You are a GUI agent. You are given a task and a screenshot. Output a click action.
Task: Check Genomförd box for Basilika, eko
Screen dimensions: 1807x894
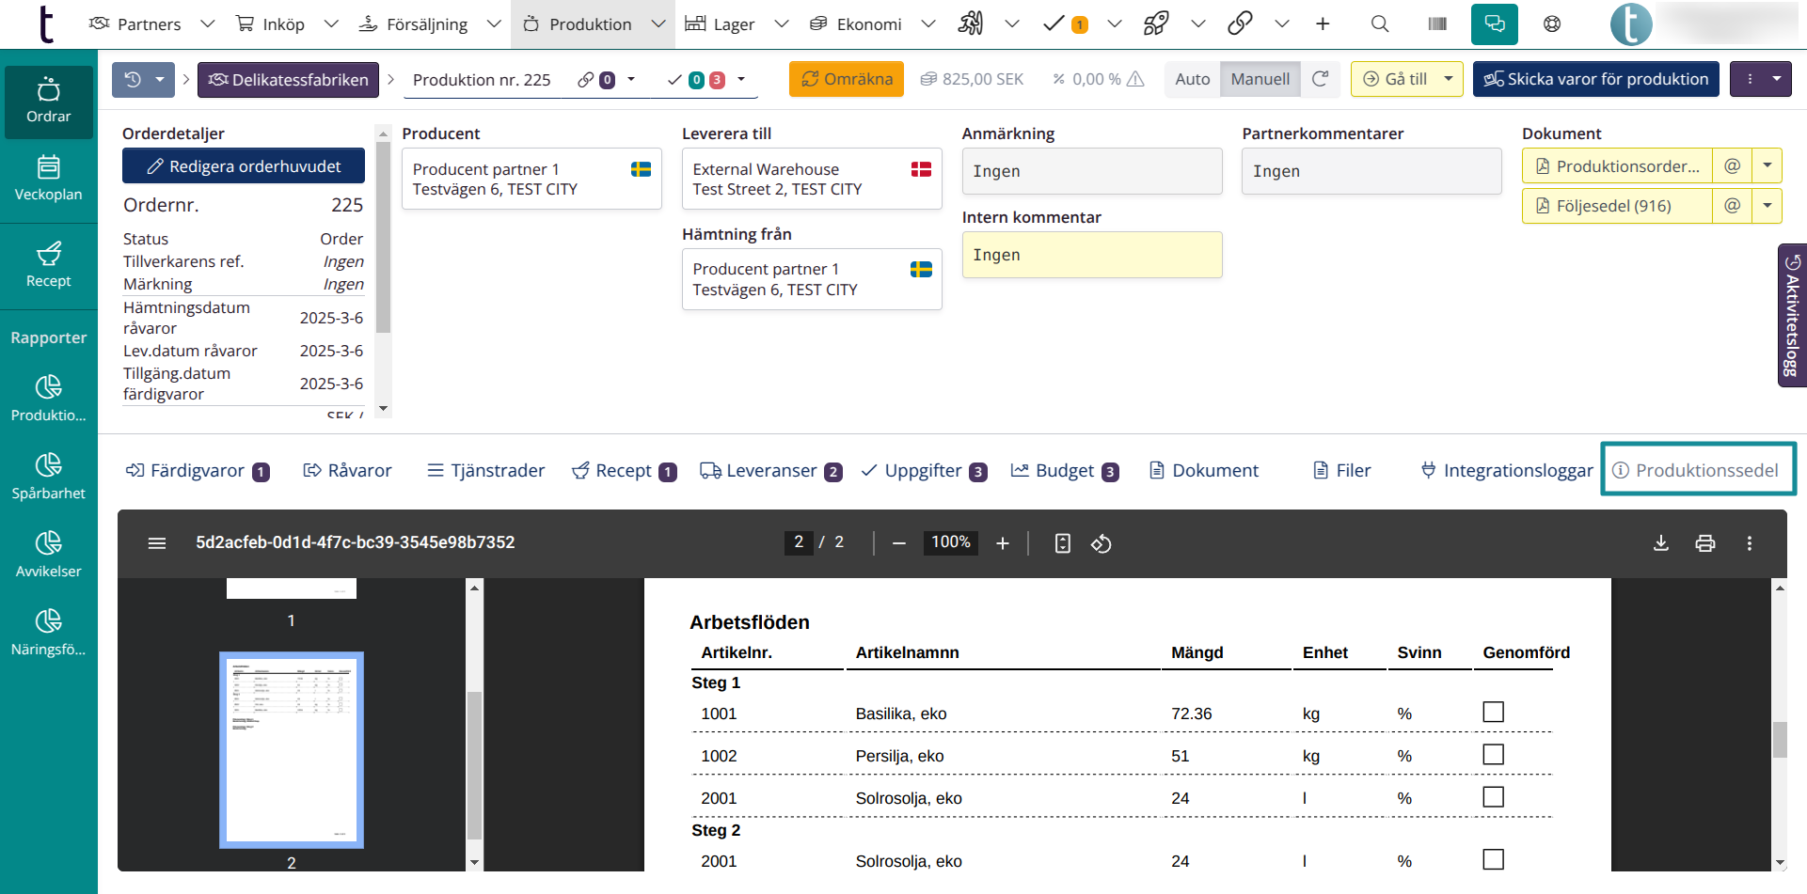[1493, 713]
